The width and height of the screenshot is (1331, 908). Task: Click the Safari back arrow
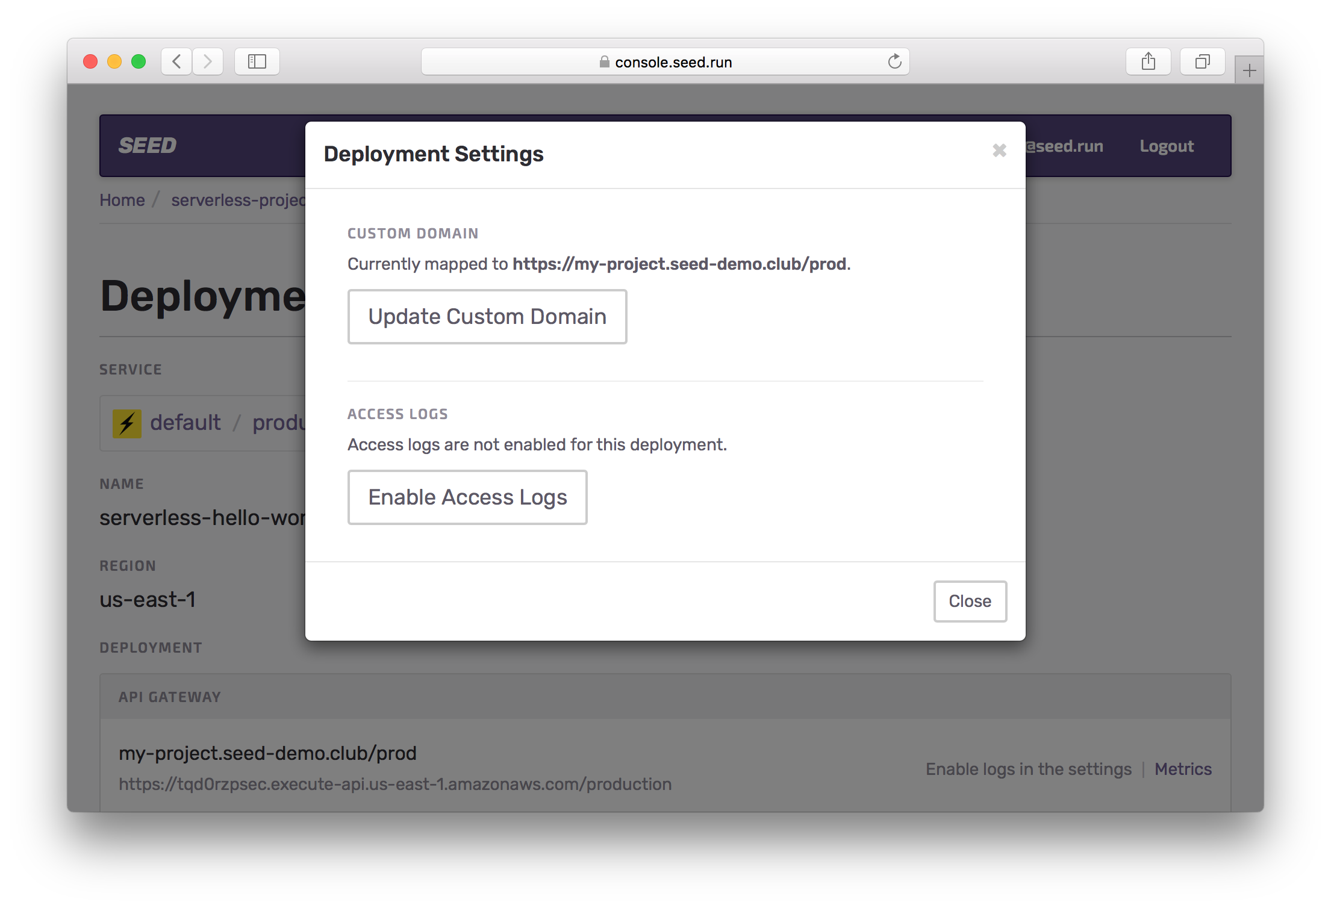click(x=176, y=61)
